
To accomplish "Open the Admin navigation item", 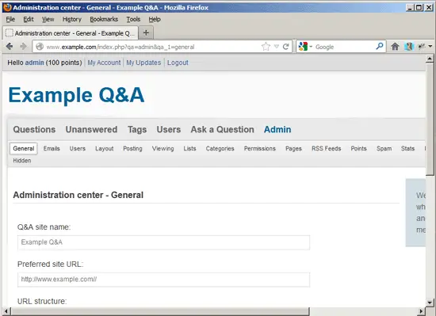I will coord(277,129).
